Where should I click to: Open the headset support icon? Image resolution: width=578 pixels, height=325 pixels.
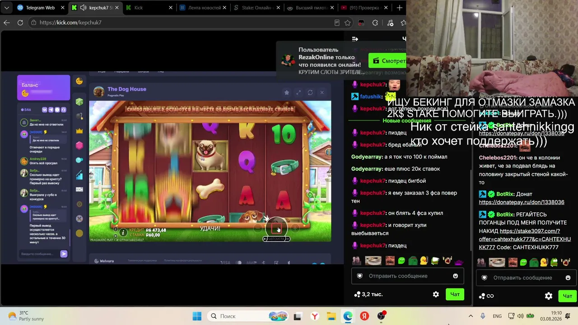(64, 110)
